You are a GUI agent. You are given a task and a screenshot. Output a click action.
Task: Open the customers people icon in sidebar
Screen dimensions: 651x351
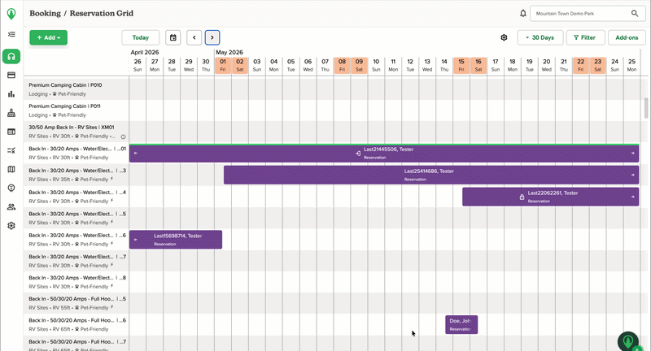pyautogui.click(x=11, y=206)
